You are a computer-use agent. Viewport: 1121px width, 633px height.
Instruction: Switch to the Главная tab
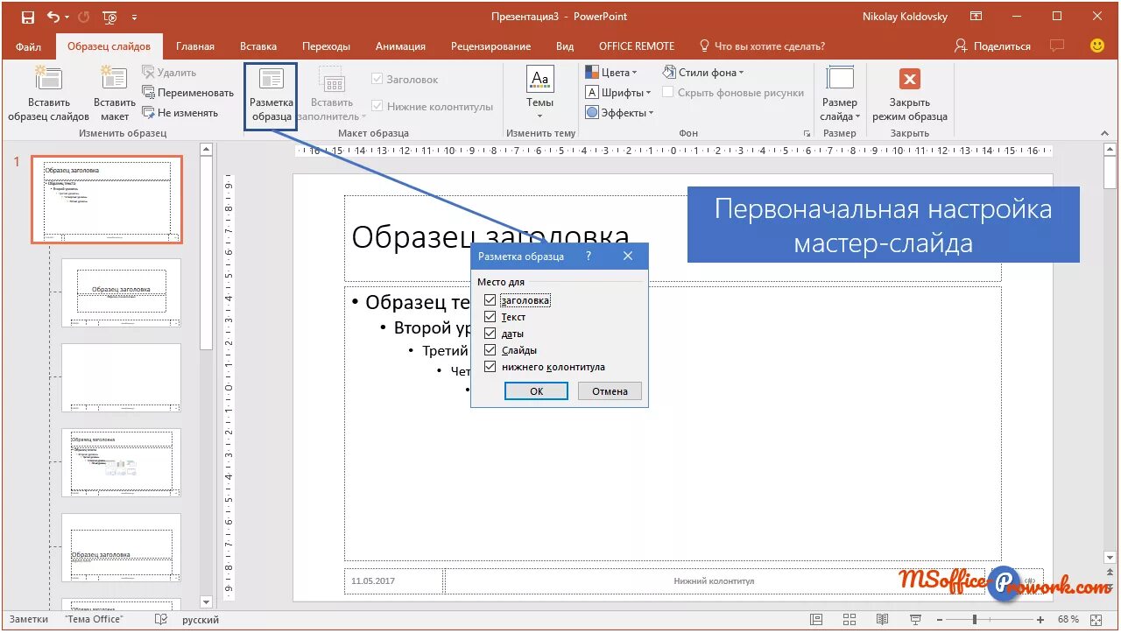click(x=195, y=46)
